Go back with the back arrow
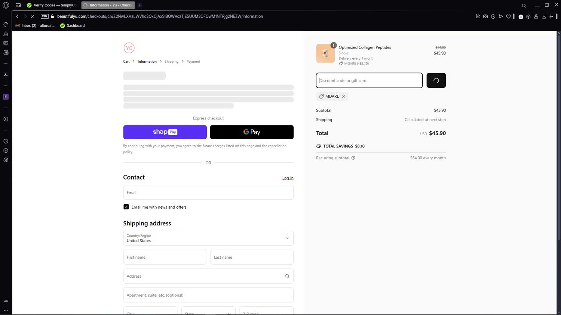This screenshot has width=561, height=315. (x=17, y=16)
